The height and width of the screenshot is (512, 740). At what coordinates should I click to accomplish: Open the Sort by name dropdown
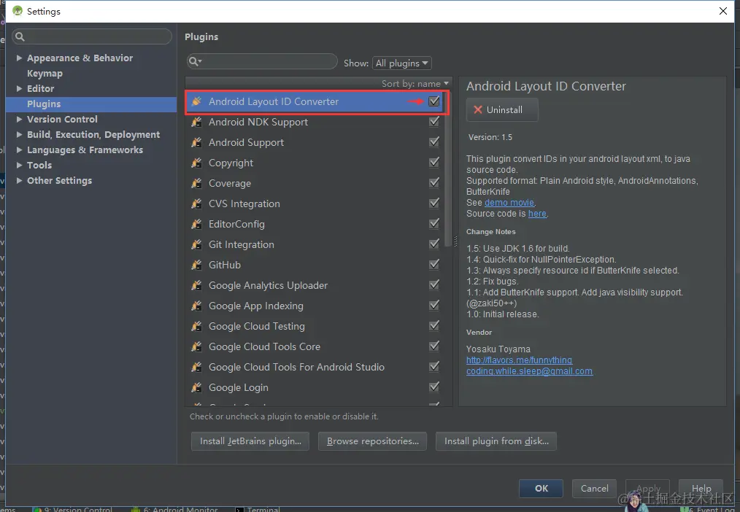pyautogui.click(x=415, y=83)
